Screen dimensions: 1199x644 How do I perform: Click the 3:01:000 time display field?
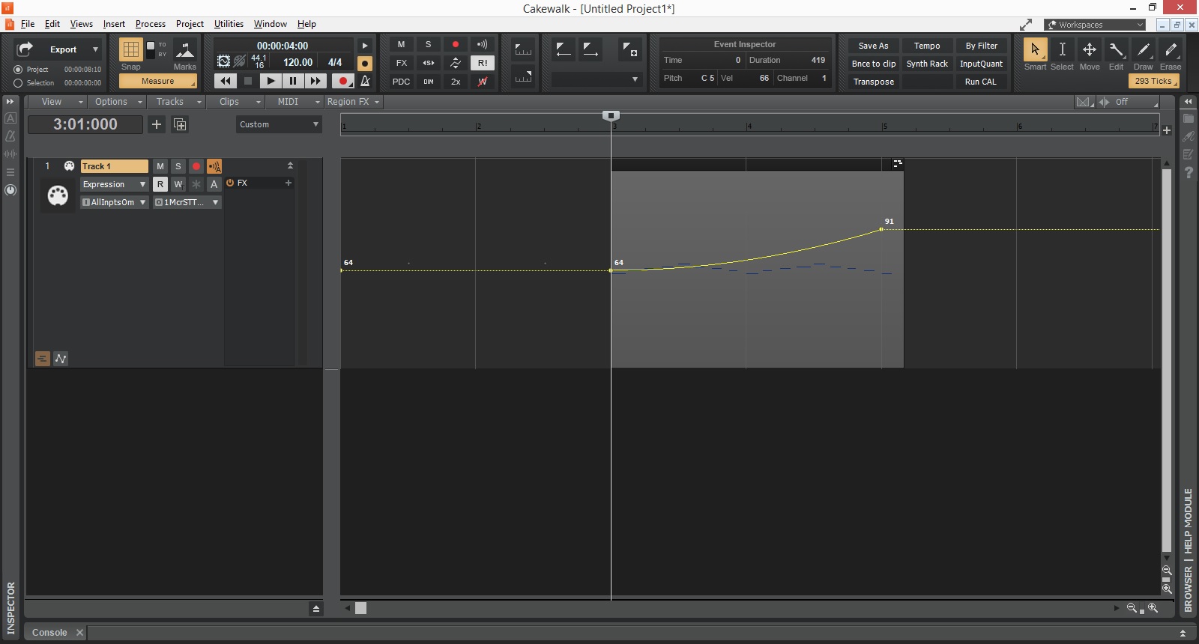[x=85, y=124]
